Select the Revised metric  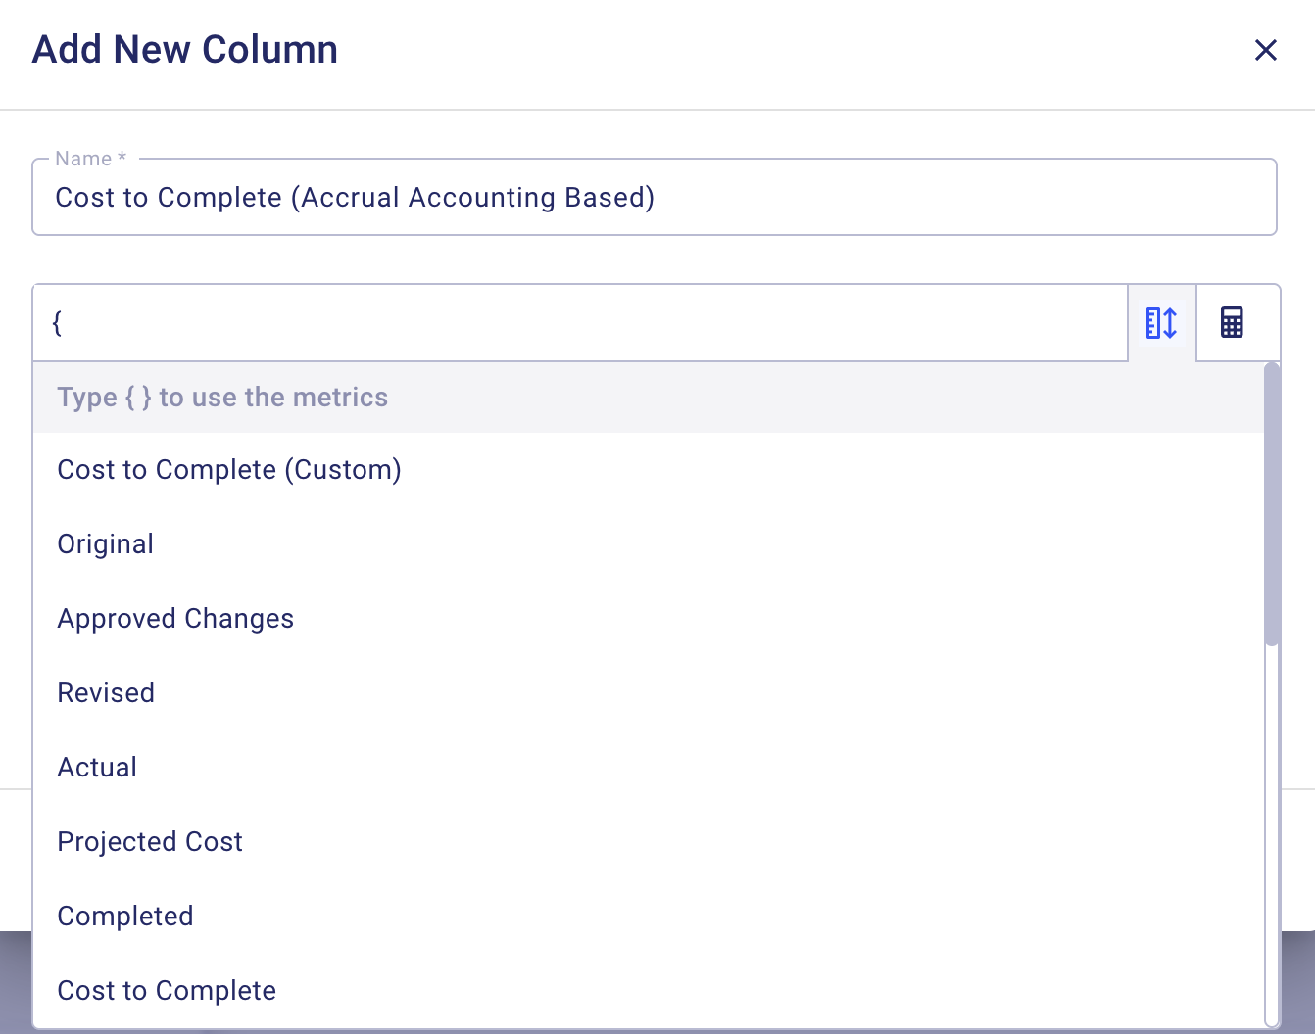(x=106, y=693)
